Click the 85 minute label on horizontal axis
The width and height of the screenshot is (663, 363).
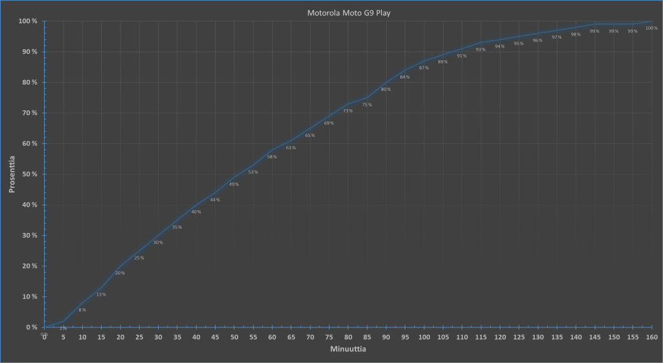pos(366,337)
